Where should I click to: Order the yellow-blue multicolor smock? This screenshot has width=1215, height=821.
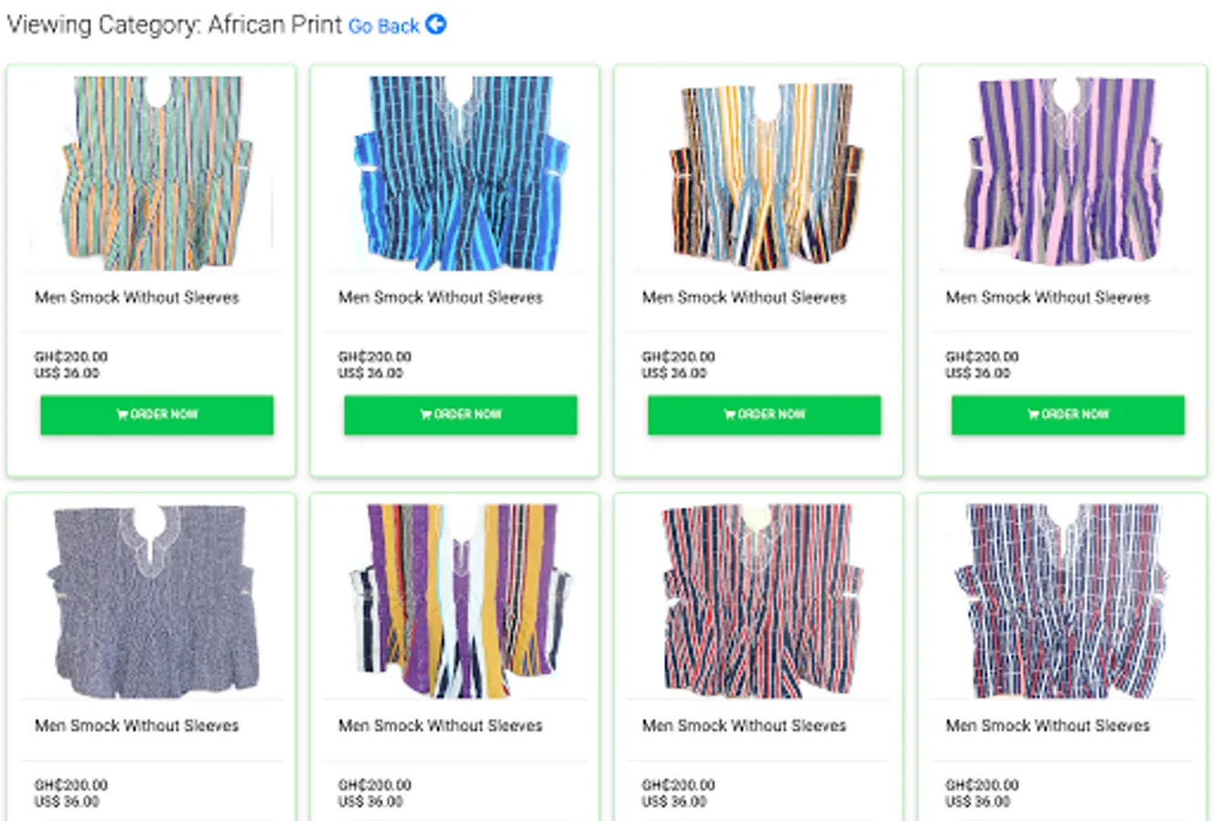[764, 414]
